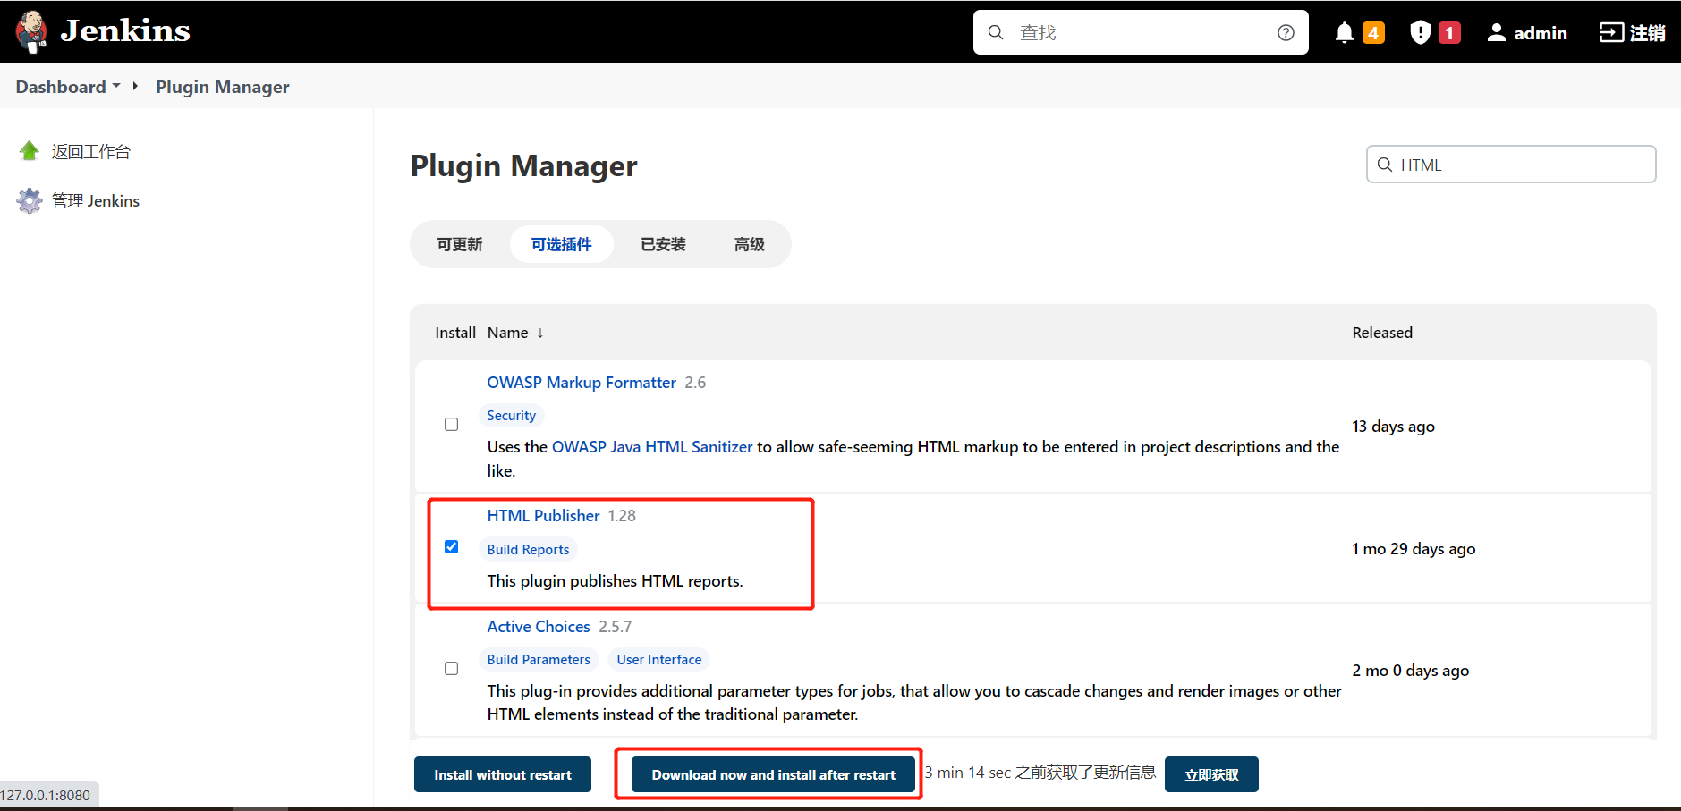Screen dimensions: 1681x811
Task: Open the search help question-mark icon
Action: pos(1286,32)
